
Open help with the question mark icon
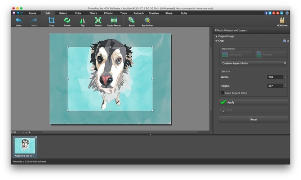click(x=287, y=13)
